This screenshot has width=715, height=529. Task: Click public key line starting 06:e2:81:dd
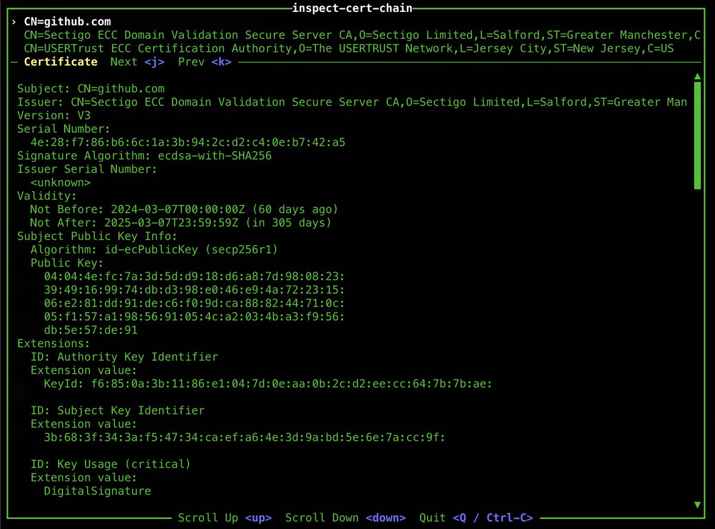[195, 303]
